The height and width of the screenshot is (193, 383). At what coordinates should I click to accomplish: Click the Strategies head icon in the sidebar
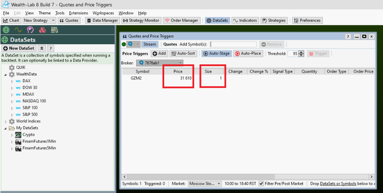(x=30, y=30)
